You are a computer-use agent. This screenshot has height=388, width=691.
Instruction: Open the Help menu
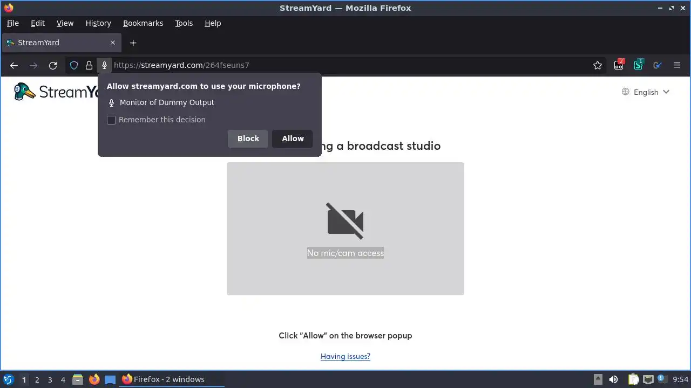213,23
